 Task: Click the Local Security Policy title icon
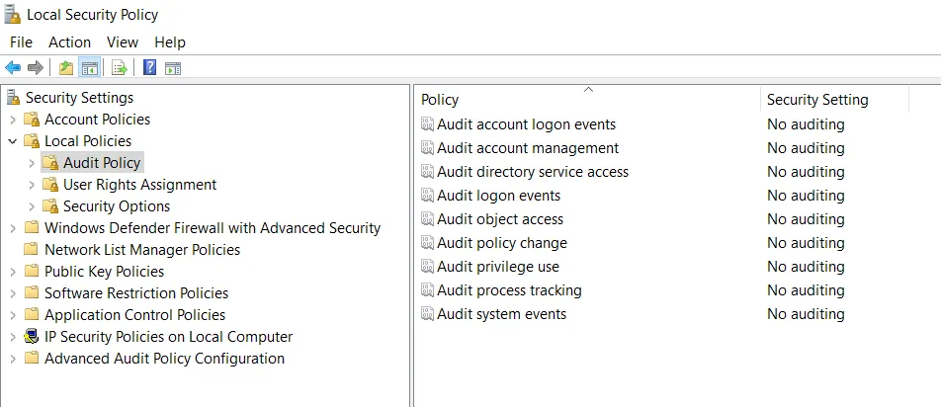click(x=12, y=15)
